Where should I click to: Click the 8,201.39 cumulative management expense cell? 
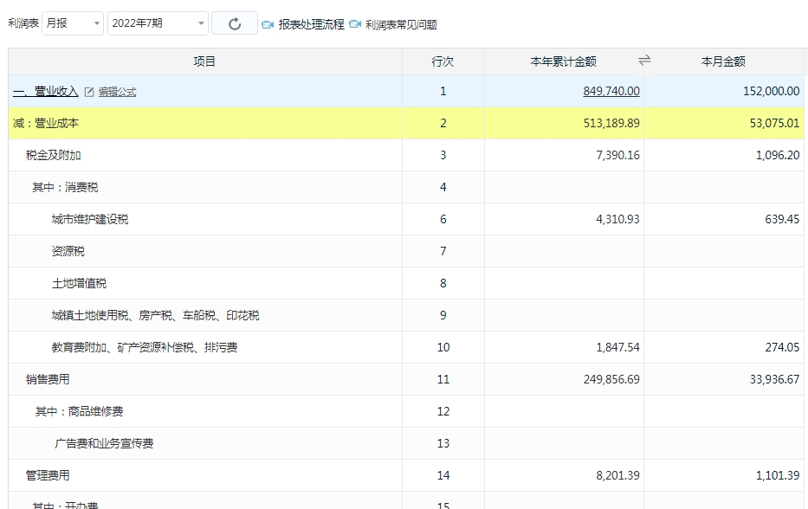tap(564, 475)
